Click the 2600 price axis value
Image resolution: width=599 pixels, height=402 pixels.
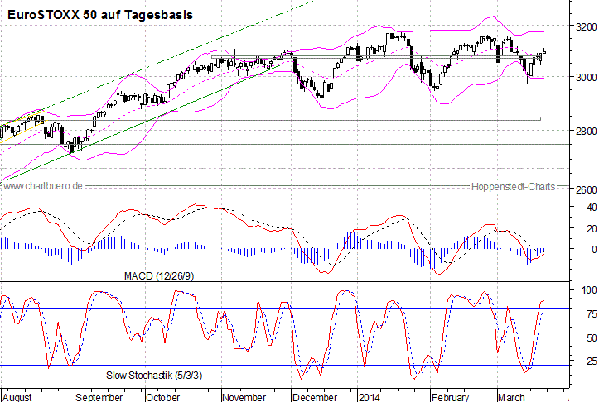(x=587, y=189)
